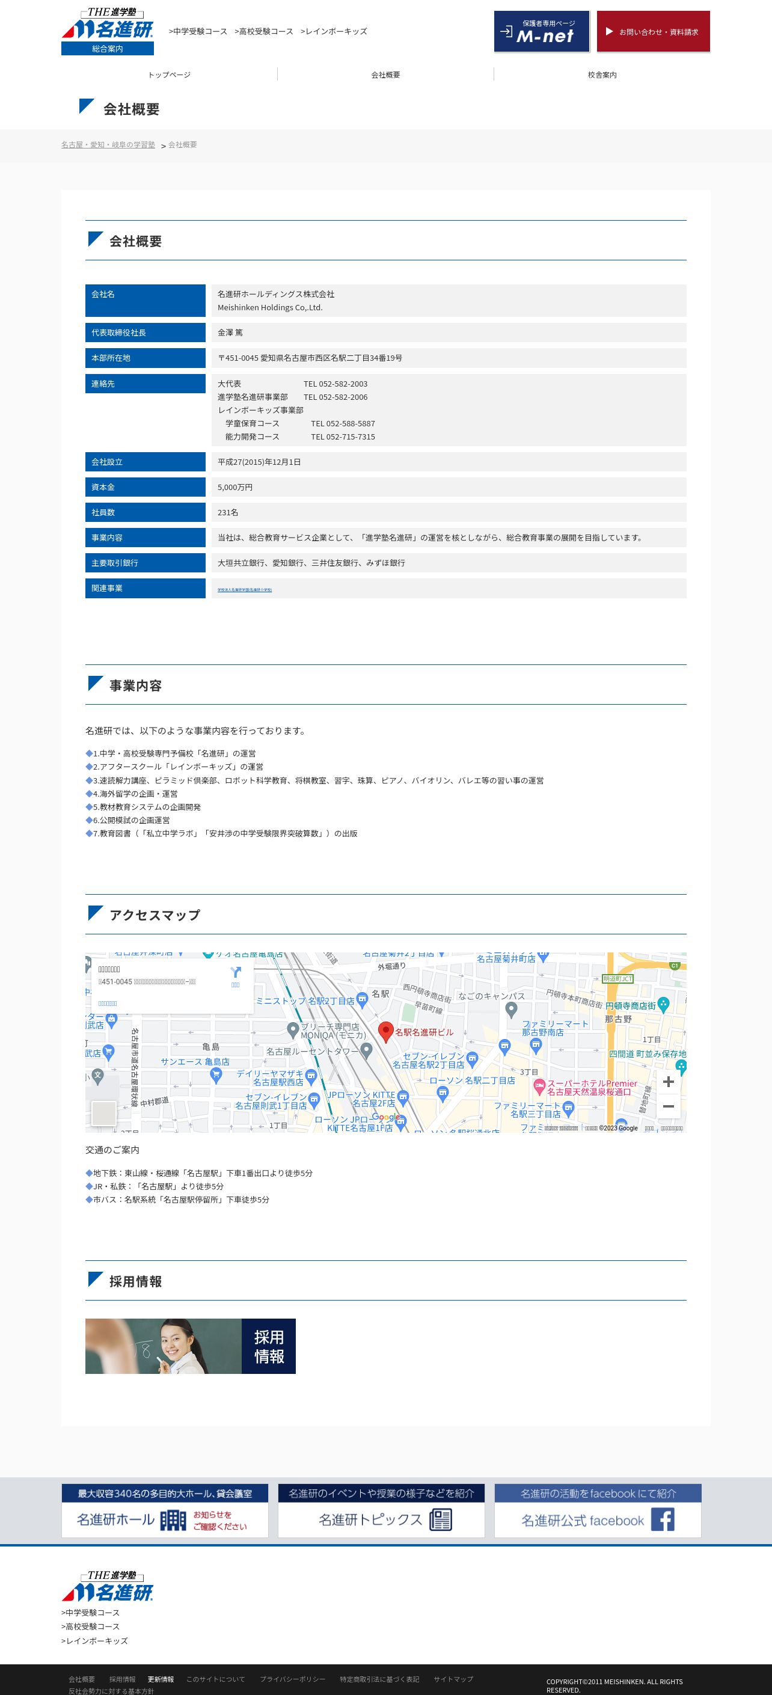Click the Google logo on the map
772x1695 pixels.
pos(387,1117)
